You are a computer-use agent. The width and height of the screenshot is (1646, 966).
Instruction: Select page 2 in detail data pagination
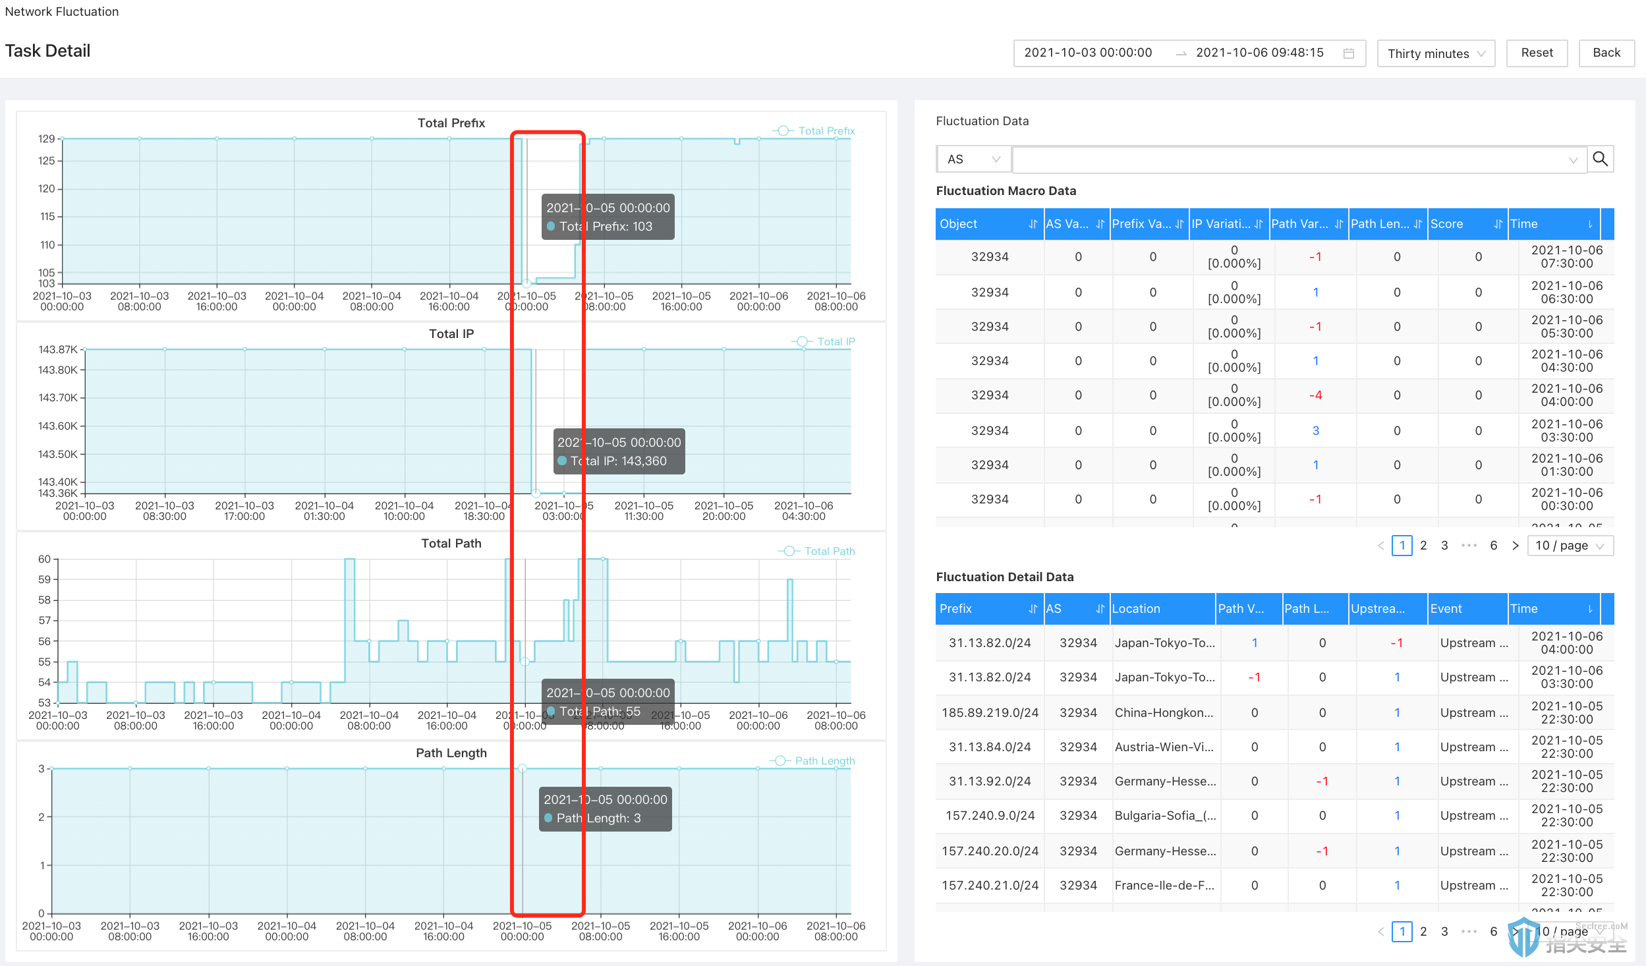pos(1423,931)
